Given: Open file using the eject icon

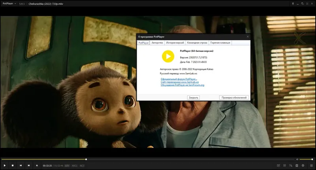Looking at the screenshot, I should 37,165.
